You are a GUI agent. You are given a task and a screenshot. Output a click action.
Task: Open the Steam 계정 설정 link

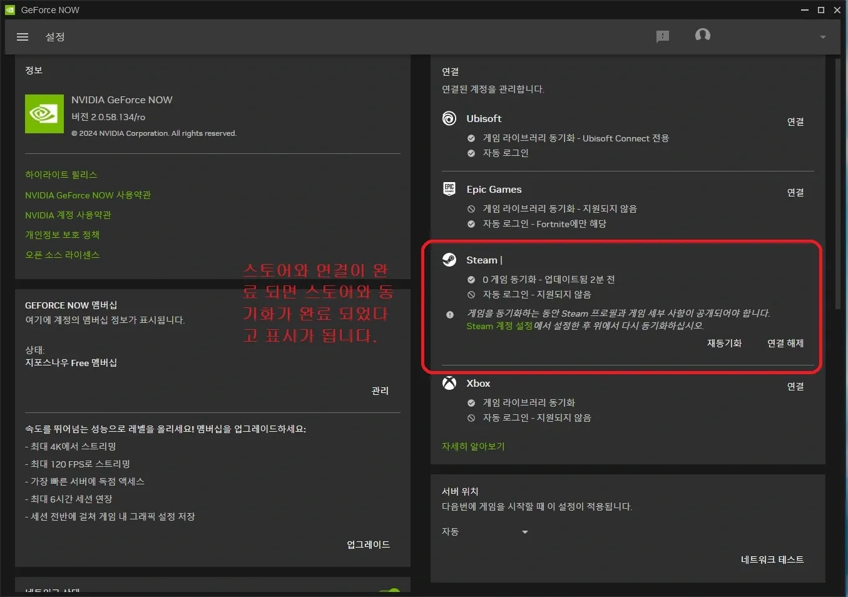(499, 326)
